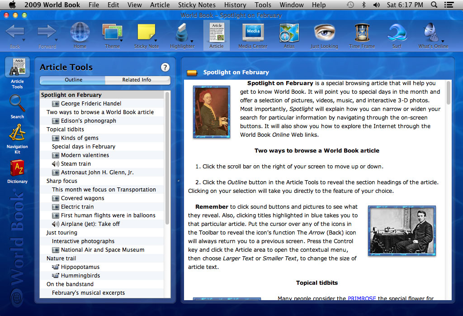Click the panel divider collapse handle
Viewport: 463px width, 316px height.
[178, 181]
